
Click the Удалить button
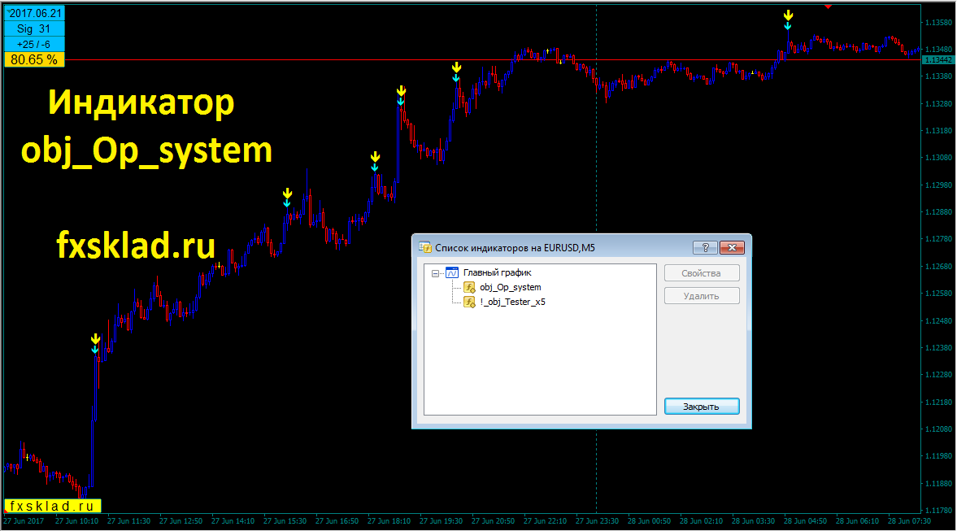point(702,296)
